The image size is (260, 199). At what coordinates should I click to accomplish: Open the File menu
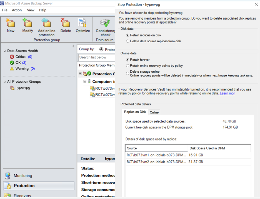pyautogui.click(x=5, y=10)
